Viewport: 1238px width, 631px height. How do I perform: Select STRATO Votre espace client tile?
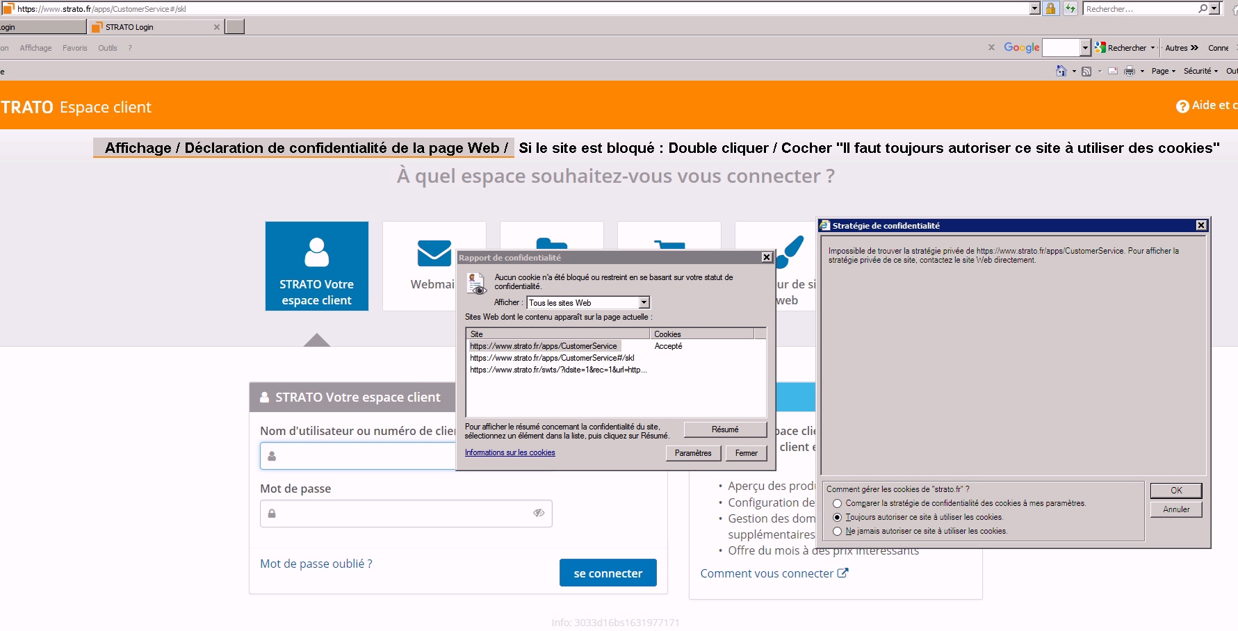pos(317,266)
